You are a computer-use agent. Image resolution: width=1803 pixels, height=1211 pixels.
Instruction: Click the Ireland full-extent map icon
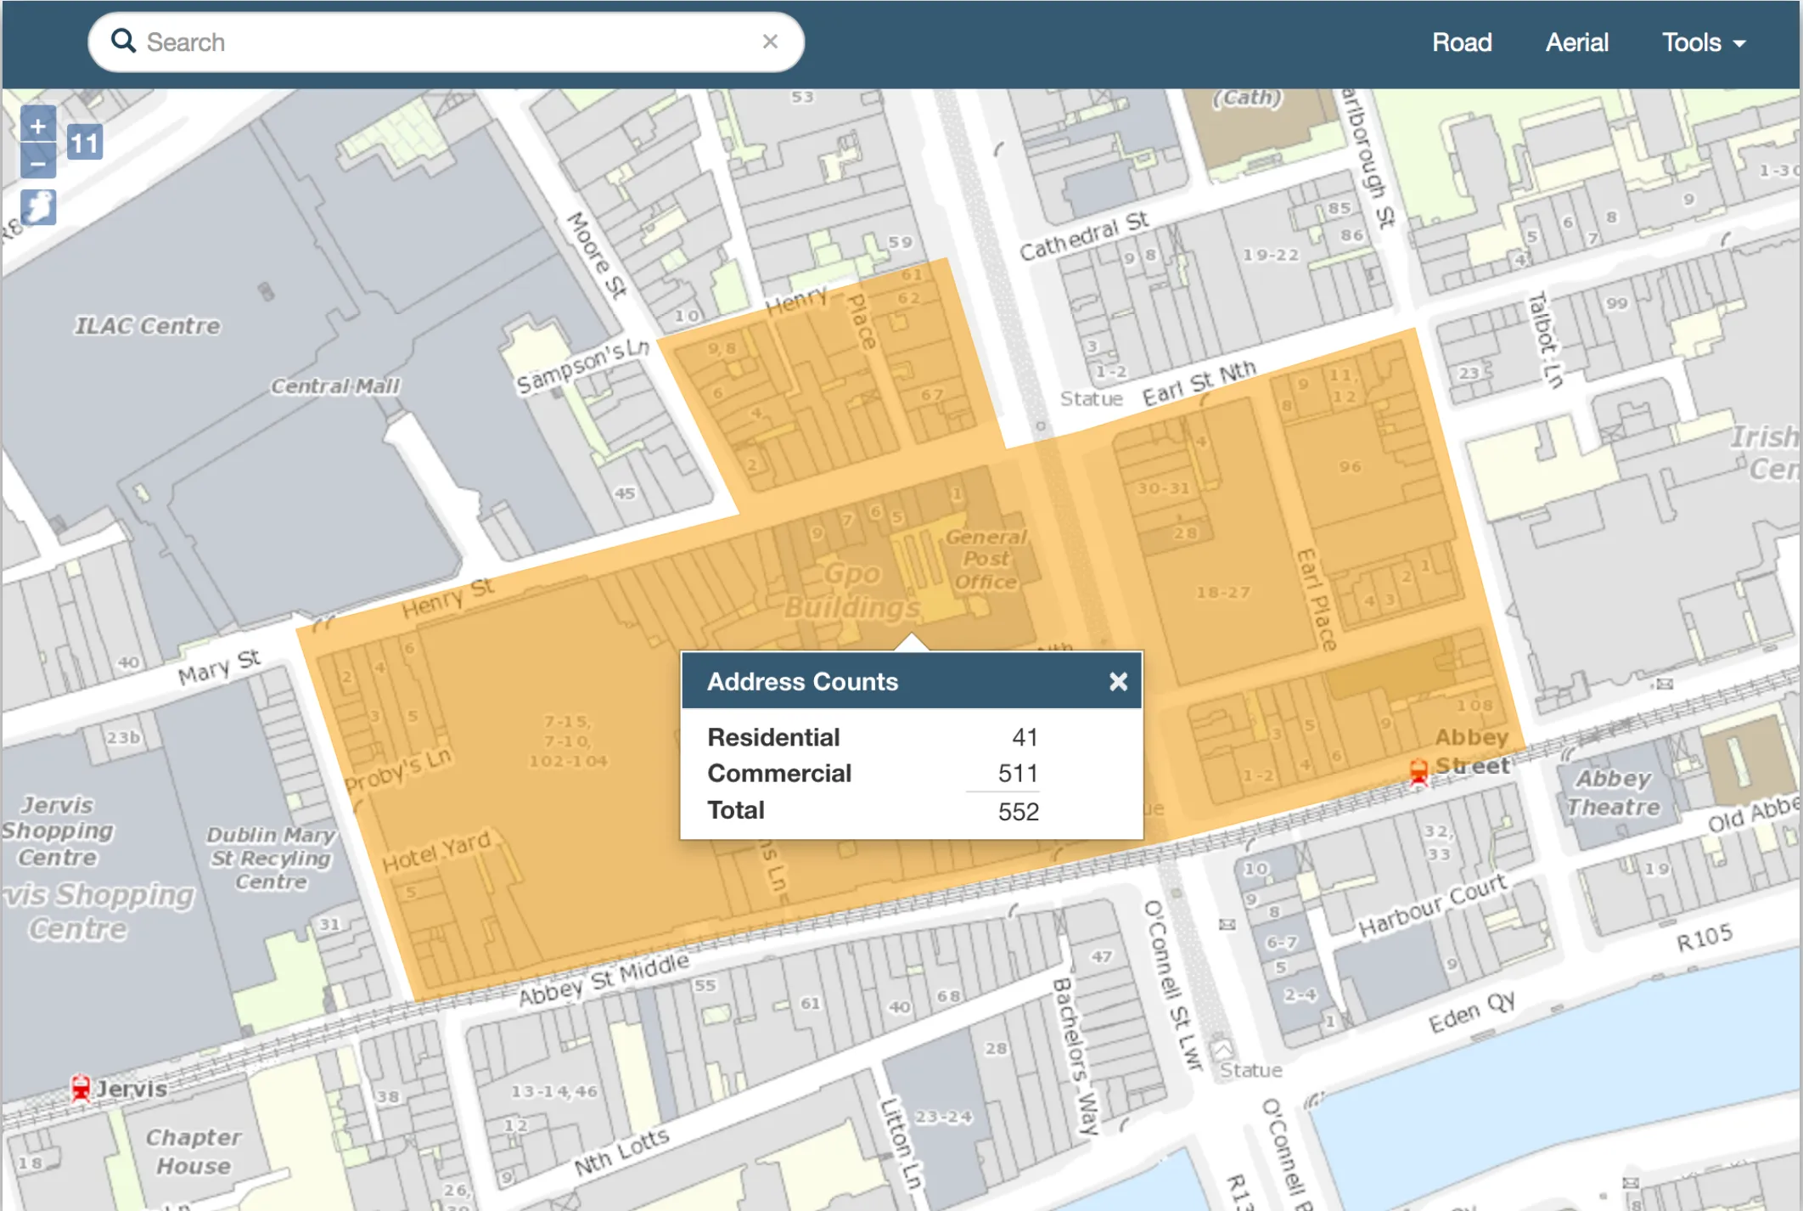[x=38, y=206]
